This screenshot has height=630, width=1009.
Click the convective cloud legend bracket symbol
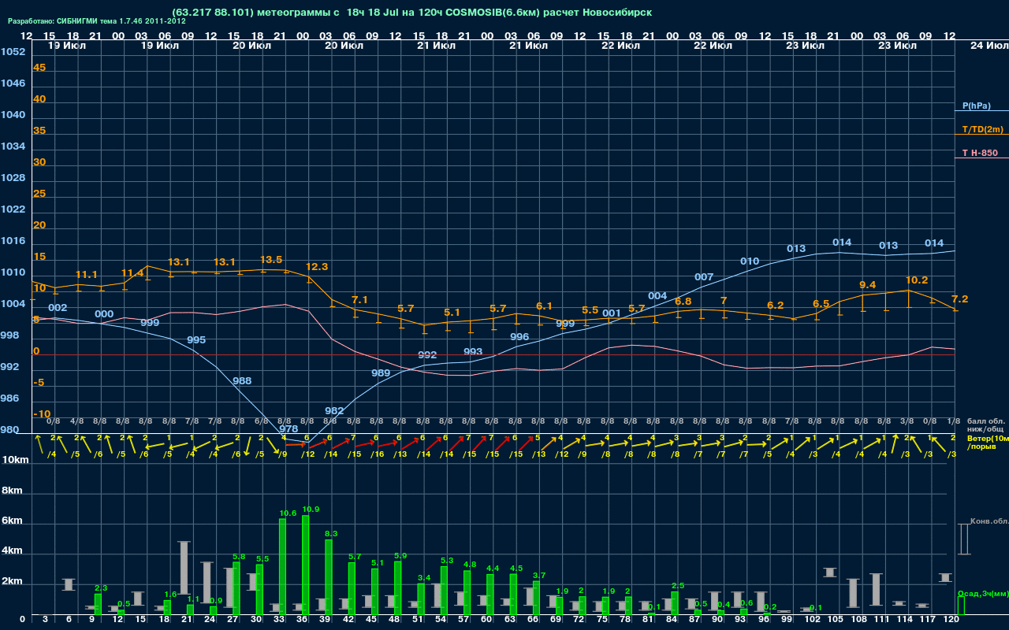pos(962,539)
